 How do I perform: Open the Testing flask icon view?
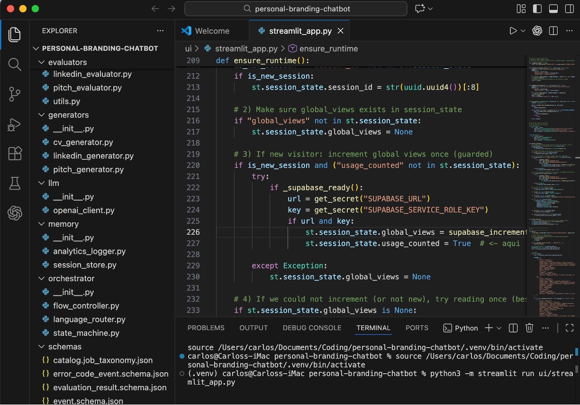[15, 184]
